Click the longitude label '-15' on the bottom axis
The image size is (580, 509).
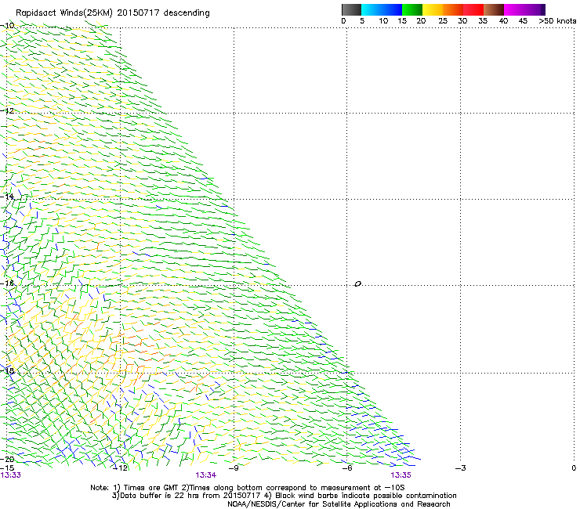6,468
